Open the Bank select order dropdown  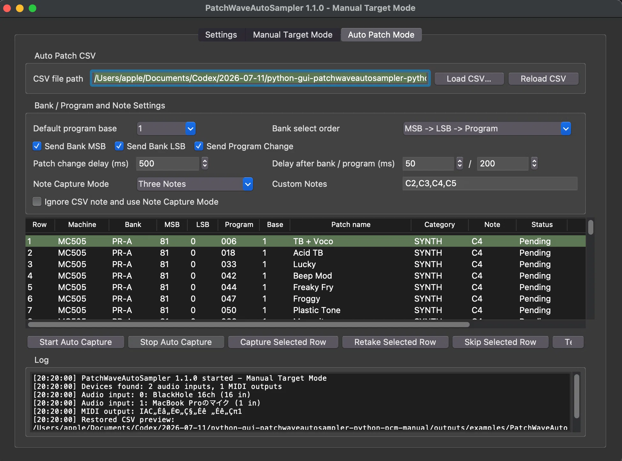tap(487, 128)
